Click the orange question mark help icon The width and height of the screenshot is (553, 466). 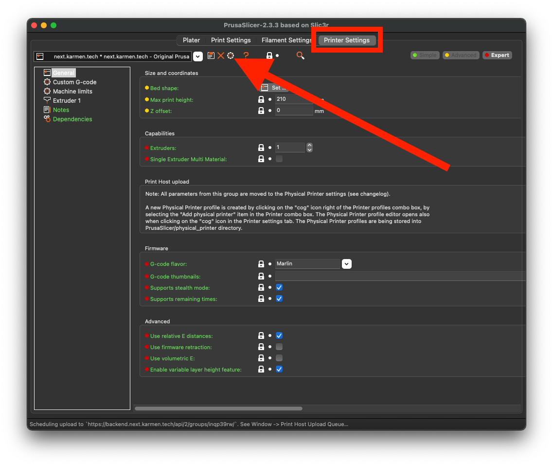coord(246,56)
